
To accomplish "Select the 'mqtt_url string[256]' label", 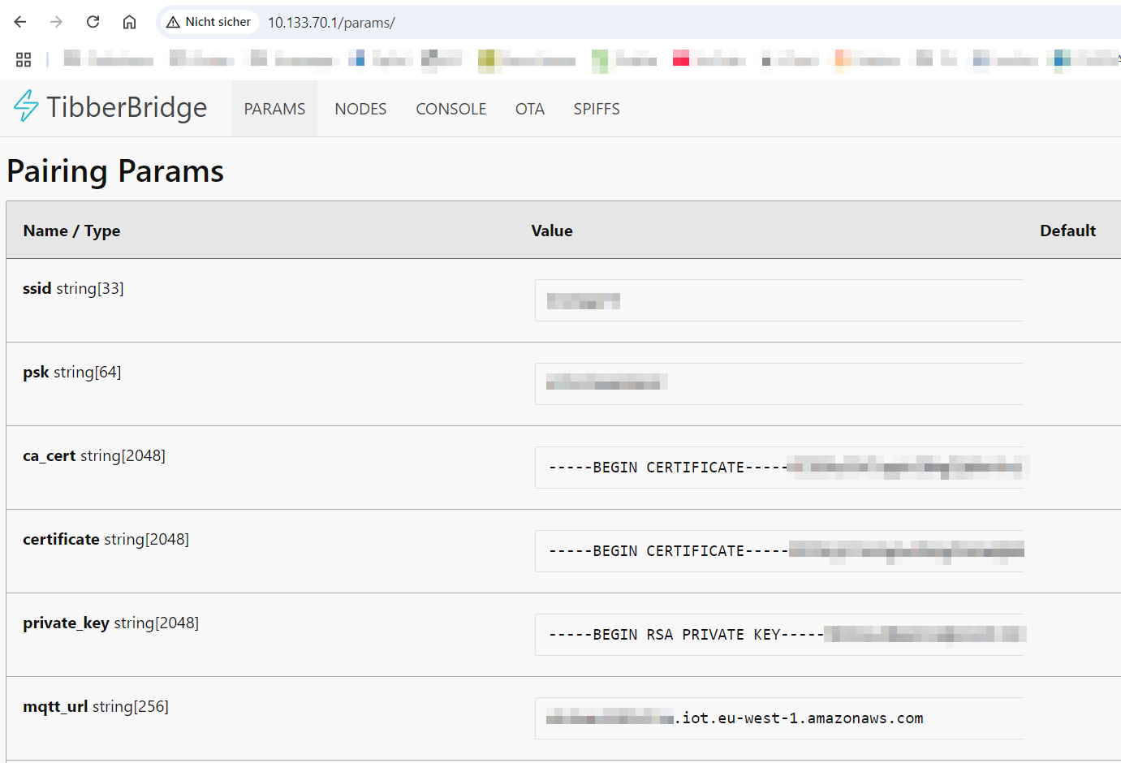I will pos(96,706).
